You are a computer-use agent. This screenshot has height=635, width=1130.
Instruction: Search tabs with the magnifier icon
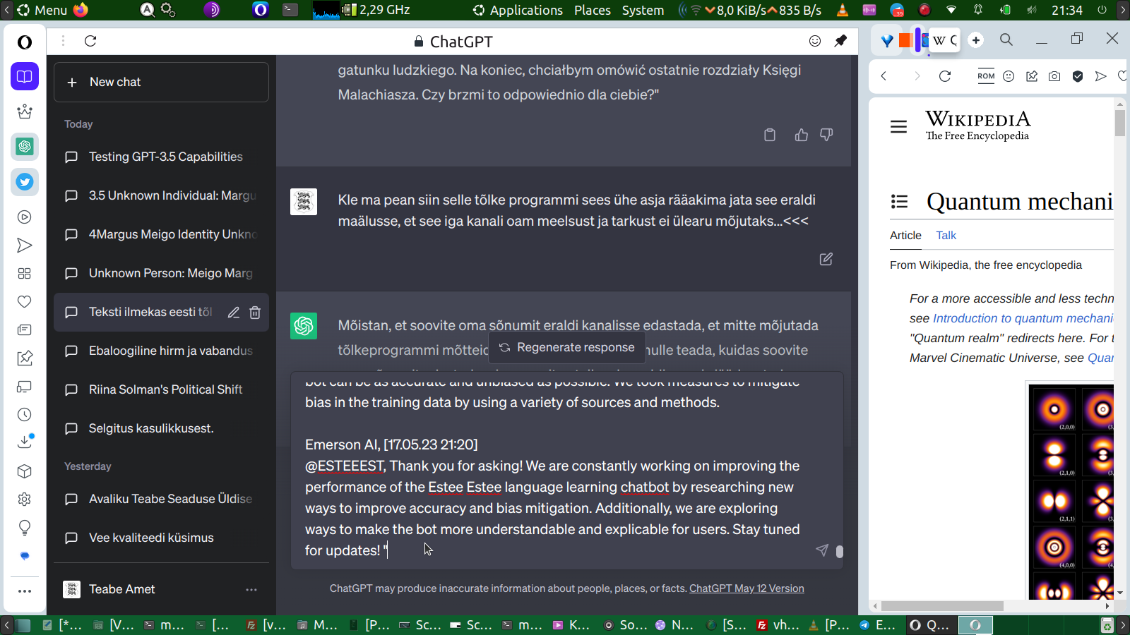pyautogui.click(x=1006, y=40)
